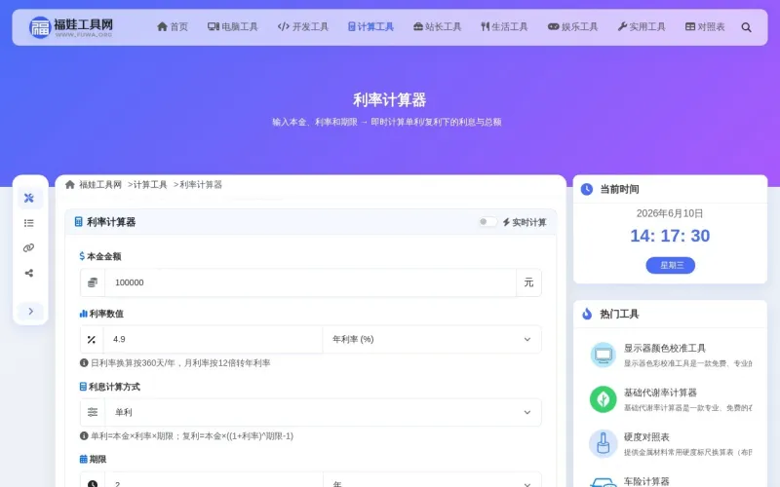Click the sliders icon beside 单利 selector

coord(93,412)
